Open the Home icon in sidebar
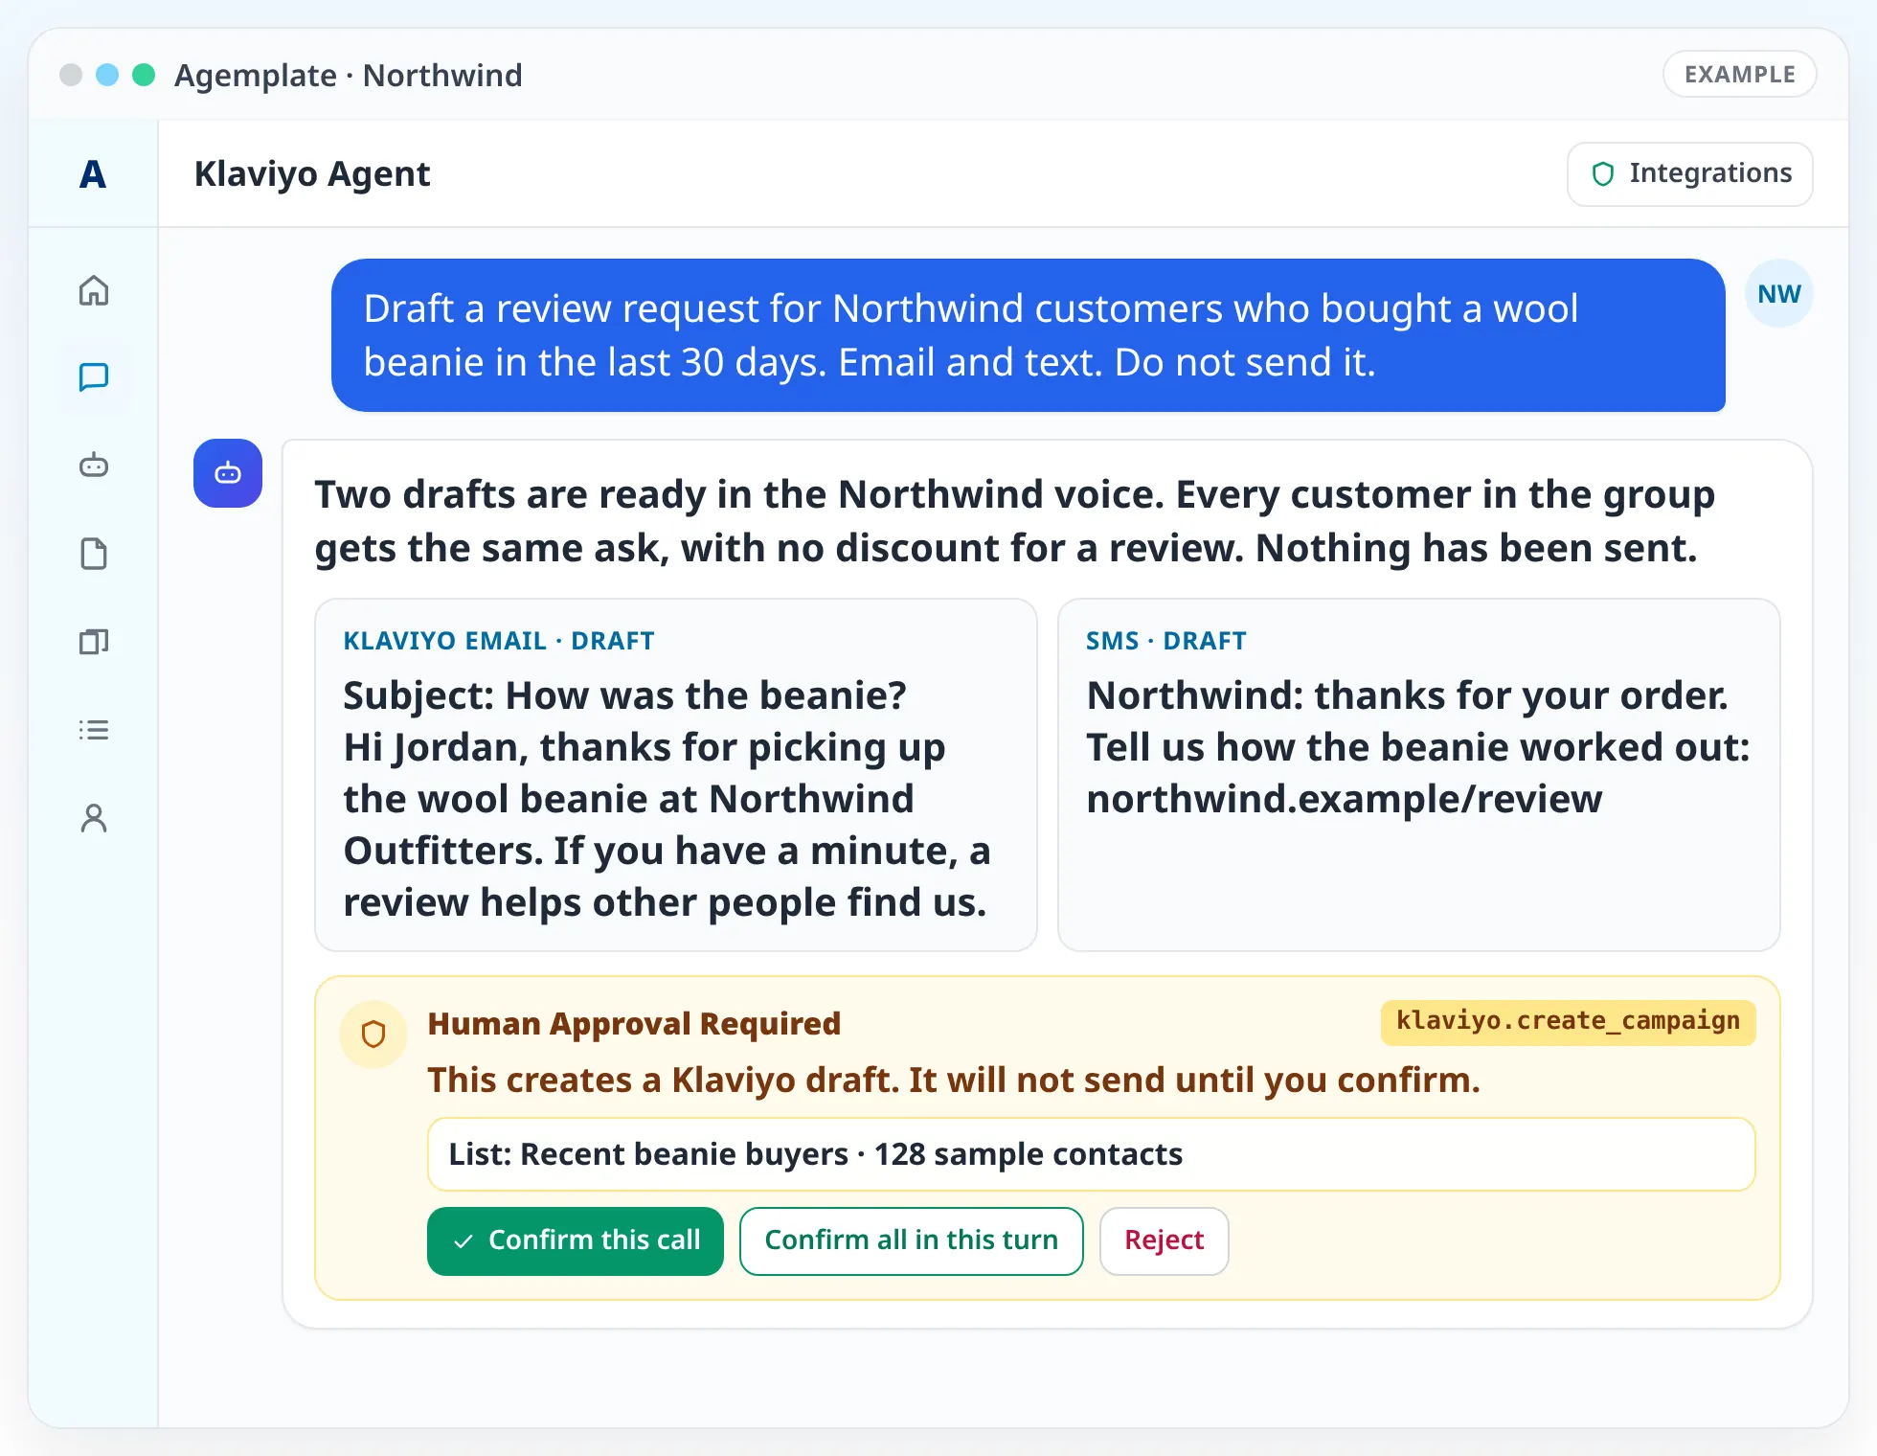 tap(94, 290)
